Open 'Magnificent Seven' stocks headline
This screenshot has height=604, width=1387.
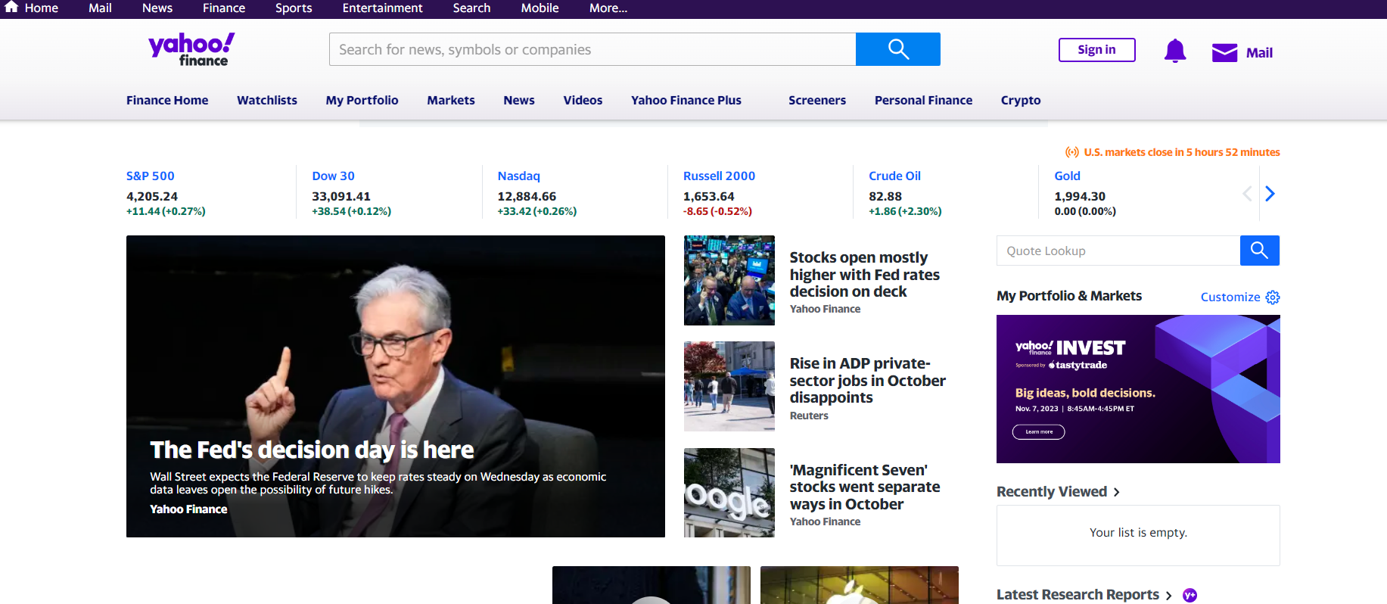pos(865,487)
